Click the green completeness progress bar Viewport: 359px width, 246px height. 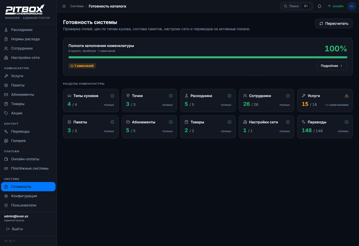coord(208,57)
